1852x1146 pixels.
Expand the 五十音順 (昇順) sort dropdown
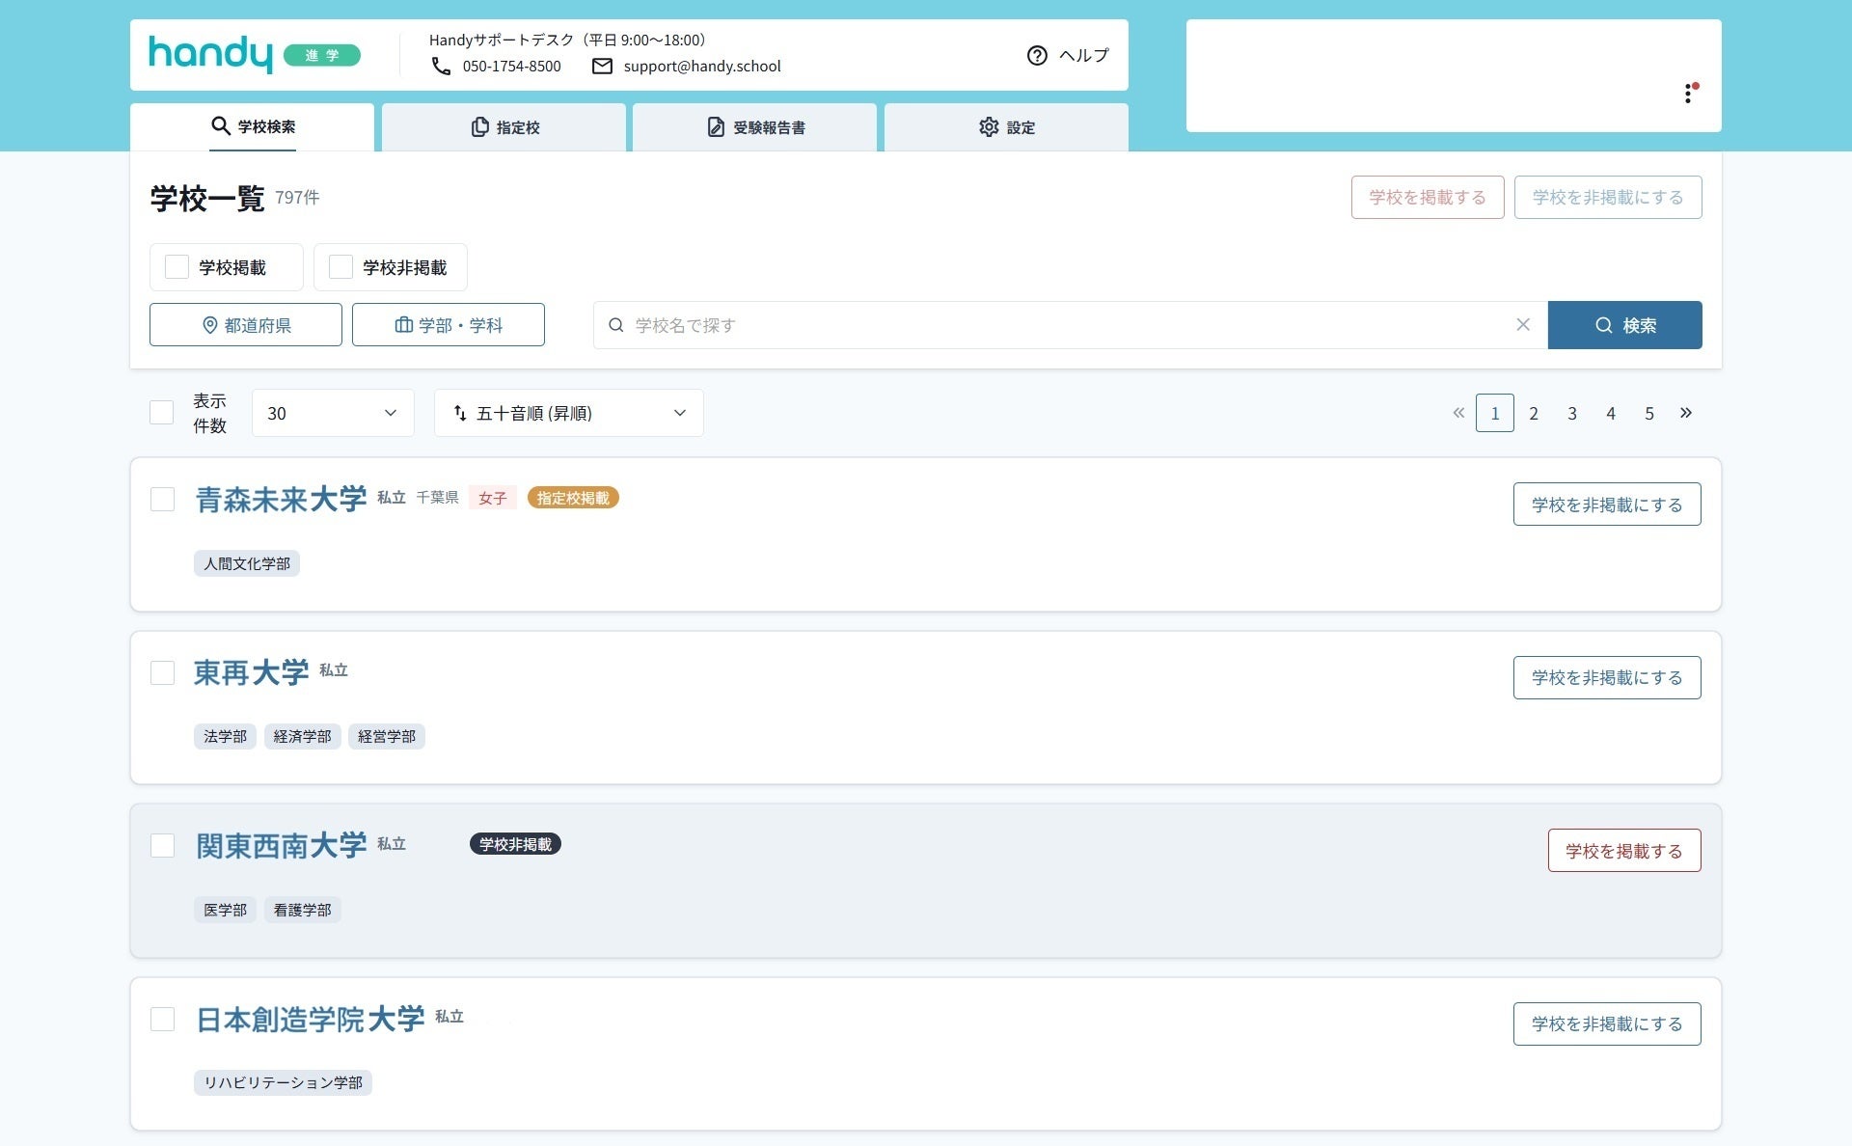tap(569, 413)
